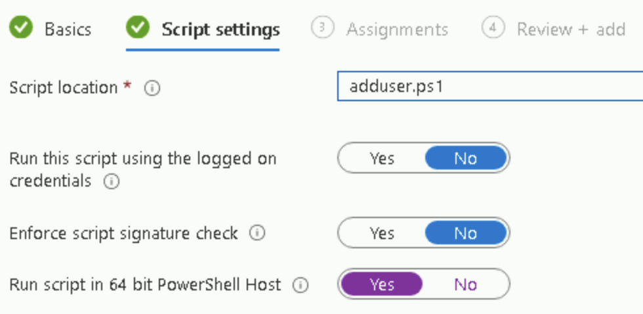Screen dimensions: 643x314
Task: Enable script signature check with Yes
Action: pyautogui.click(x=381, y=233)
